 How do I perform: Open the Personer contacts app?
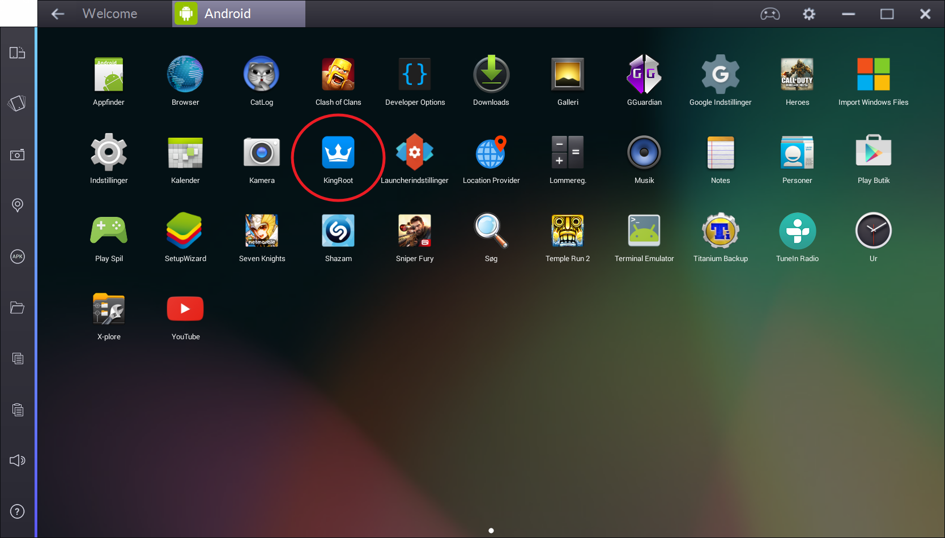pos(797,152)
